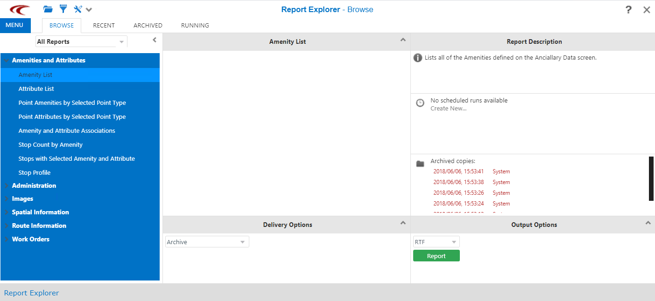Image resolution: width=655 pixels, height=301 pixels.
Task: Click the green Report button
Action: tap(436, 255)
